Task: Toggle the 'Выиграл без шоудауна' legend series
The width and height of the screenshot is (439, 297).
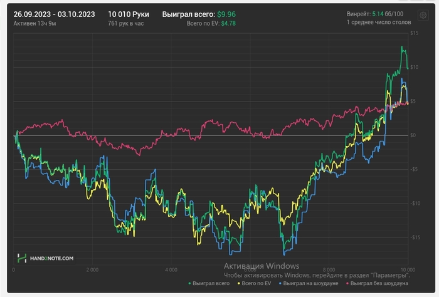Action: click(x=377, y=283)
